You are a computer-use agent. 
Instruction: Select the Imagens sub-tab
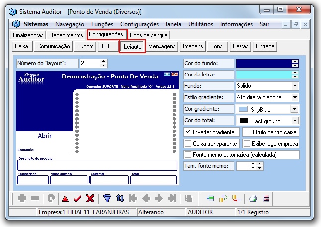click(x=193, y=46)
